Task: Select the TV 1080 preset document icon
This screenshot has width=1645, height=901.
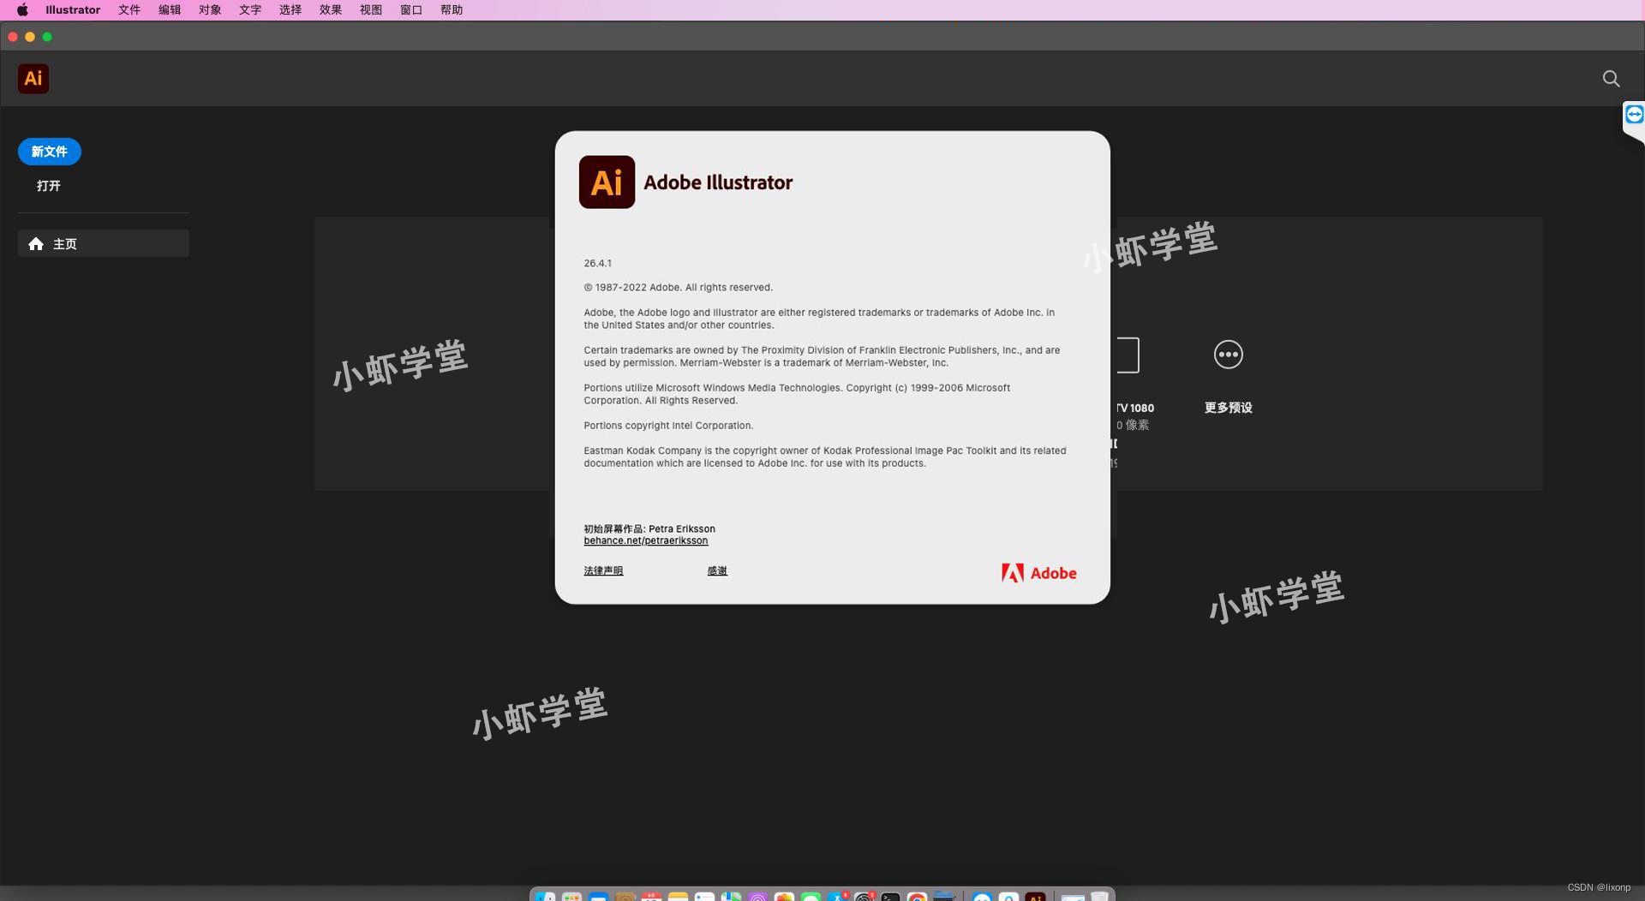Action: click(x=1128, y=355)
